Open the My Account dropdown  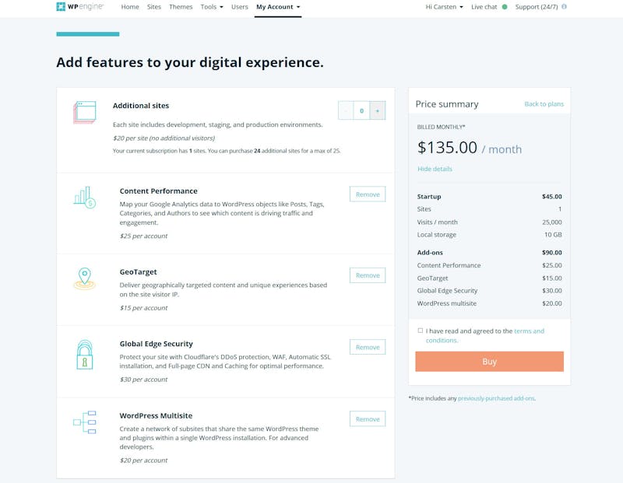click(278, 7)
